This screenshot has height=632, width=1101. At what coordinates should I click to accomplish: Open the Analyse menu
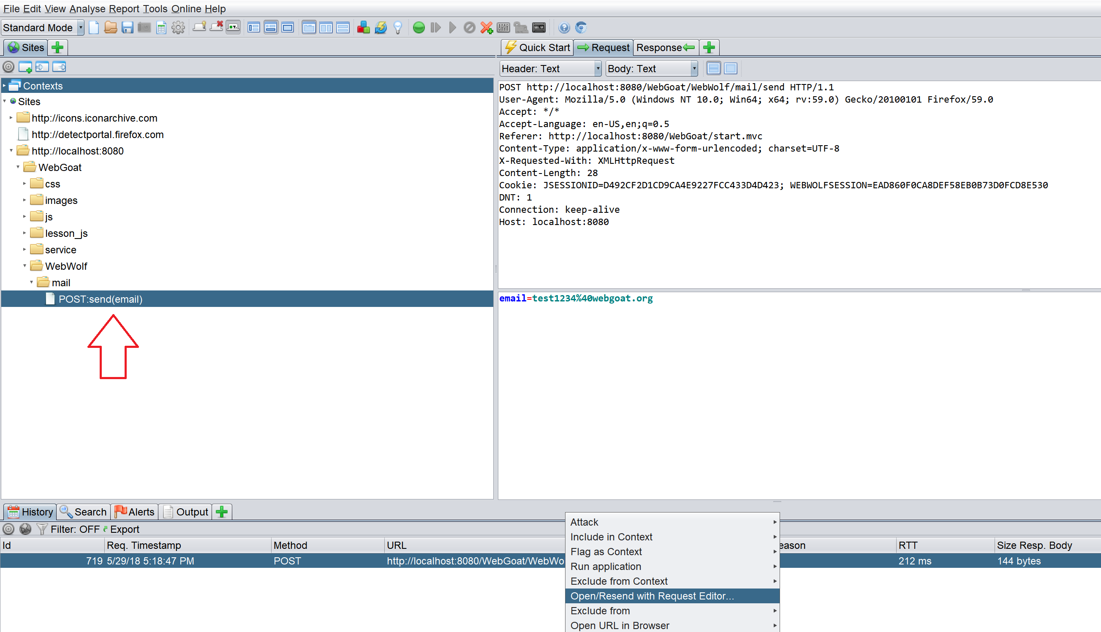coord(87,9)
